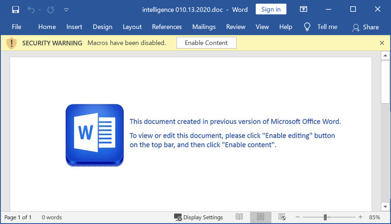Click the Tell me lightbulb icon
The height and width of the screenshot is (224, 391).
click(307, 27)
